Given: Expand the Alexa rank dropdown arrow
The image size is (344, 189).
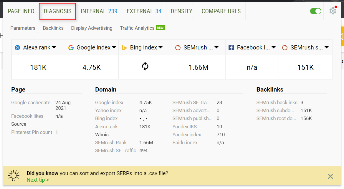Looking at the screenshot, I should (54, 48).
